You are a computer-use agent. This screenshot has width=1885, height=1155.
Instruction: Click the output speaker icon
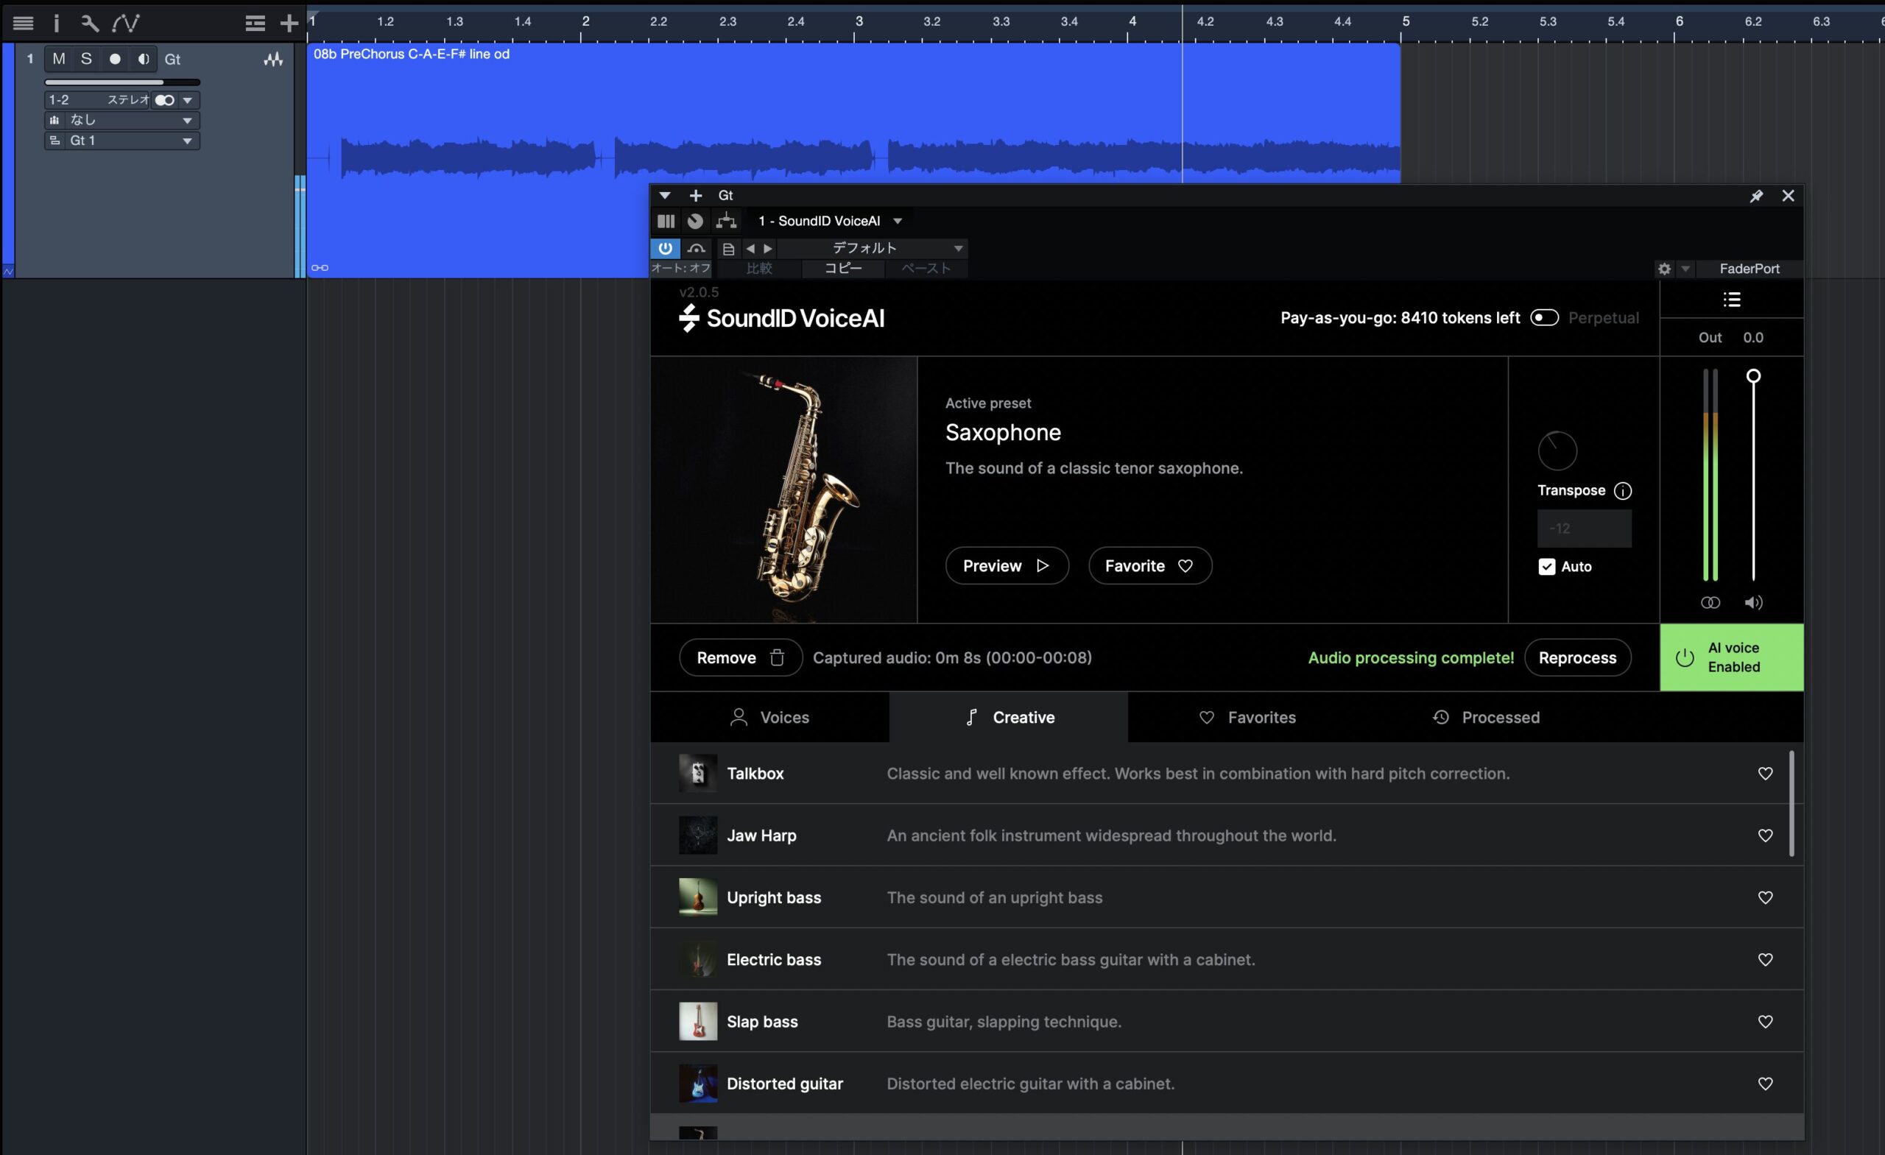pos(1753,603)
